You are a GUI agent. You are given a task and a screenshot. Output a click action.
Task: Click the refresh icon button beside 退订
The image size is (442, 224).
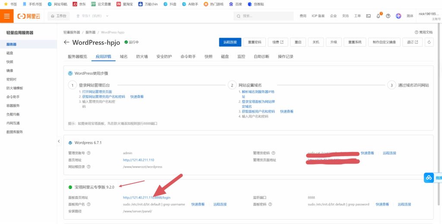click(x=429, y=42)
